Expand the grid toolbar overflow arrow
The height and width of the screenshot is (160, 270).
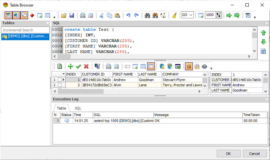pyautogui.click(x=211, y=69)
